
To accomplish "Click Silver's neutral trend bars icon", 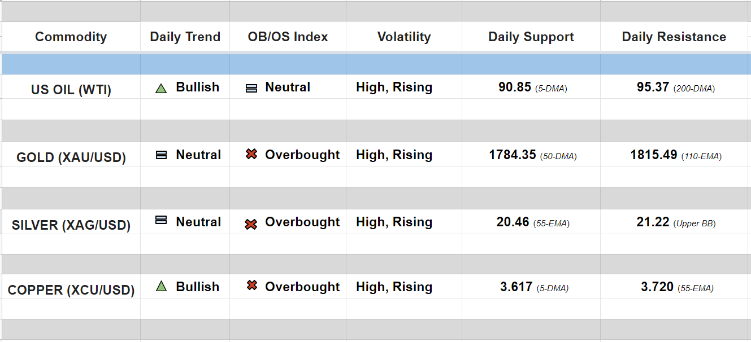I will [x=161, y=220].
